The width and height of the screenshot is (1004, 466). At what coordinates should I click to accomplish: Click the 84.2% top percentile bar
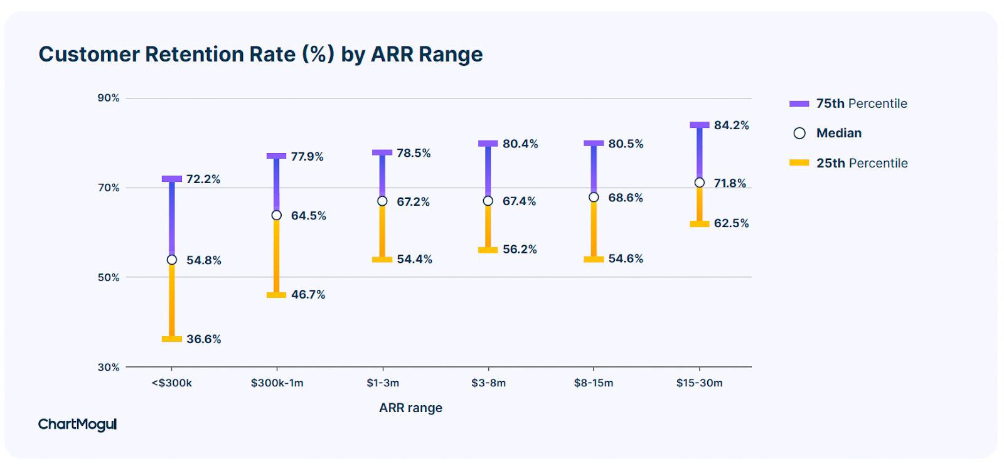700,125
